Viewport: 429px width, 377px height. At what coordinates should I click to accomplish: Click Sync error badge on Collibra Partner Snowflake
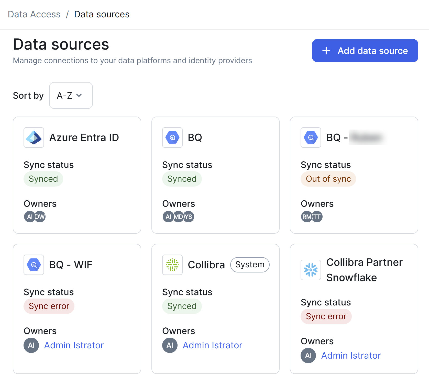click(x=326, y=316)
